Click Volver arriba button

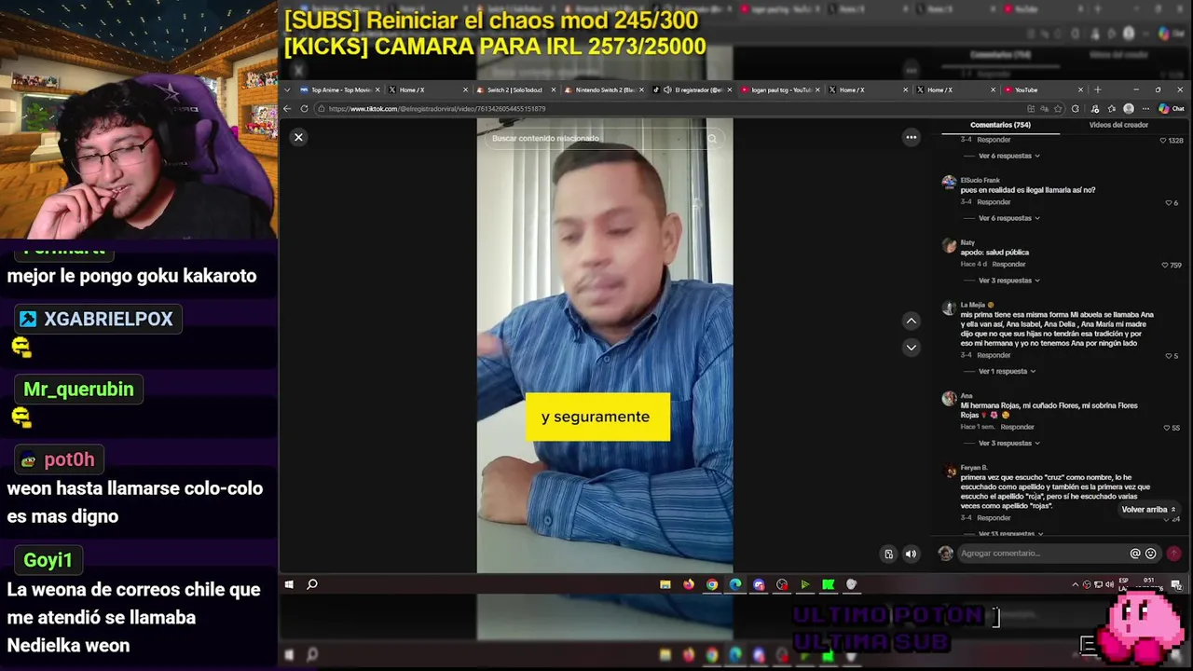[1149, 510]
